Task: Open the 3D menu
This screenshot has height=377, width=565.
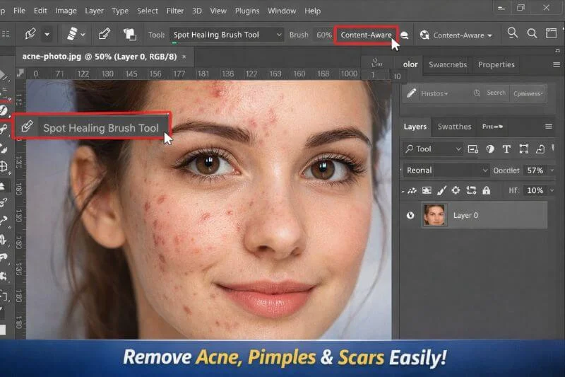Action: 197,11
